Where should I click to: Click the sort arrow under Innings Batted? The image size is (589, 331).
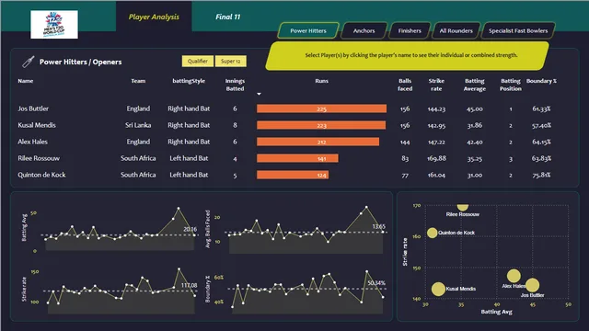pyautogui.click(x=259, y=94)
